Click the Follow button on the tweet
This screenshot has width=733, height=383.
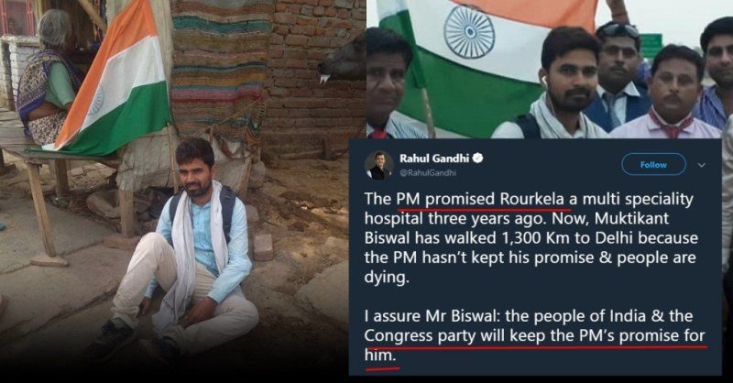click(x=653, y=165)
